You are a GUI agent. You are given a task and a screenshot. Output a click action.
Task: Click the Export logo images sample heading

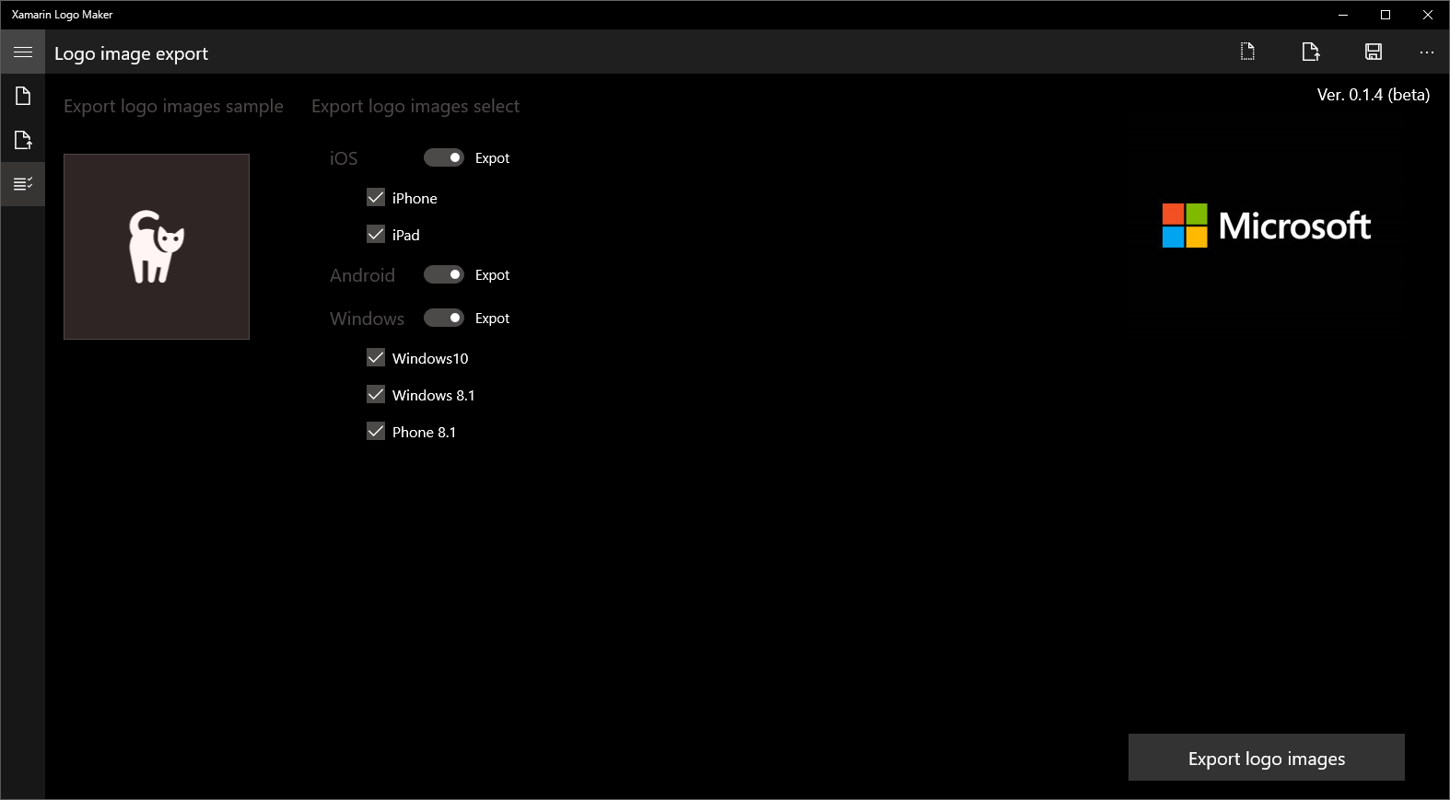[x=173, y=106]
